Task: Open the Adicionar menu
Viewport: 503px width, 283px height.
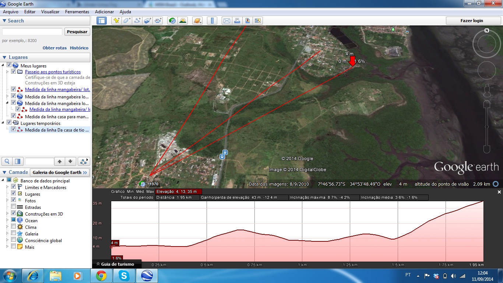Action: pos(104,12)
